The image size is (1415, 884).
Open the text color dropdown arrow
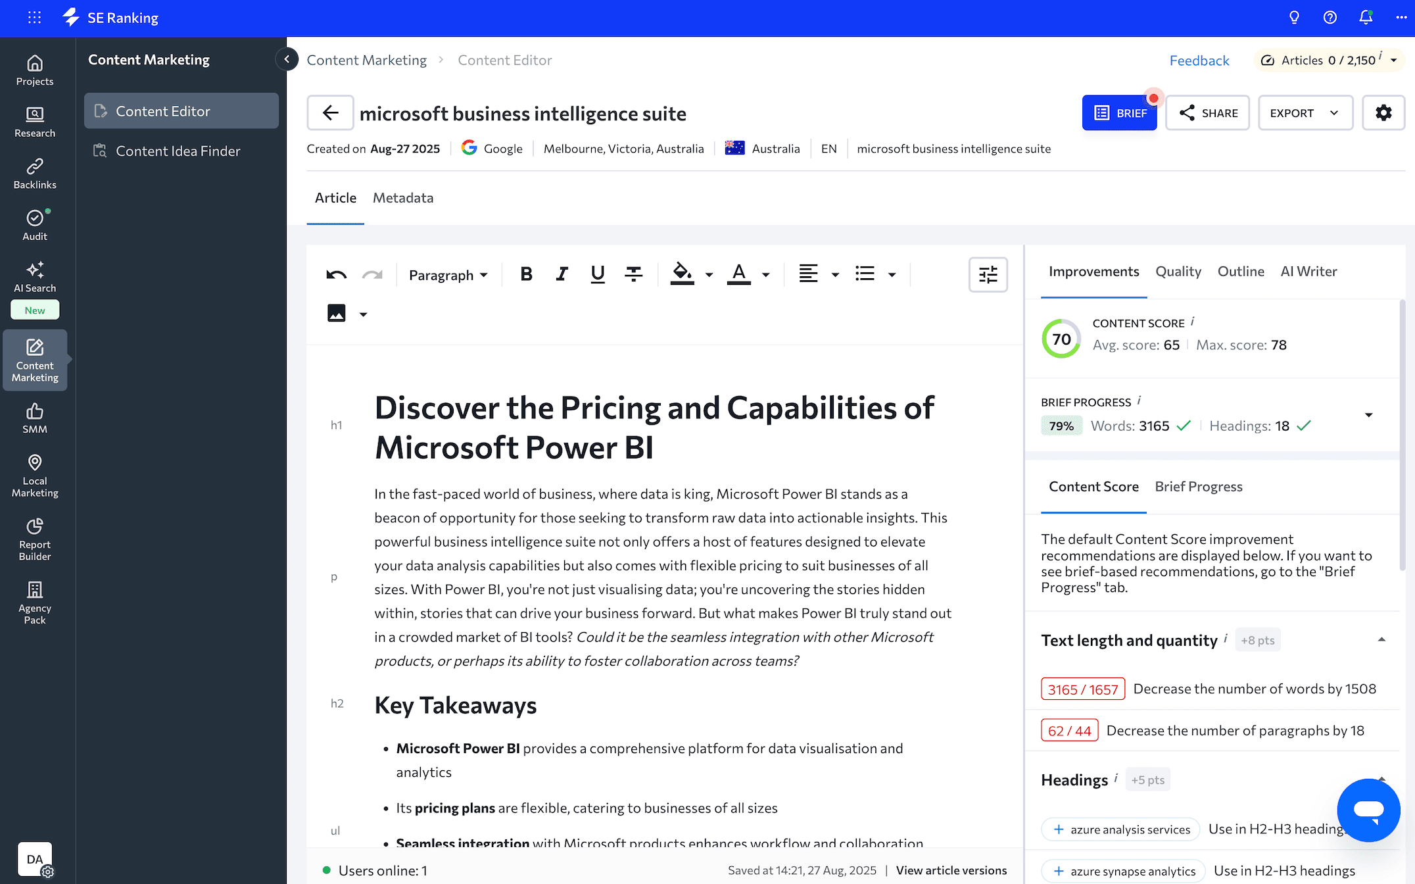pyautogui.click(x=765, y=275)
